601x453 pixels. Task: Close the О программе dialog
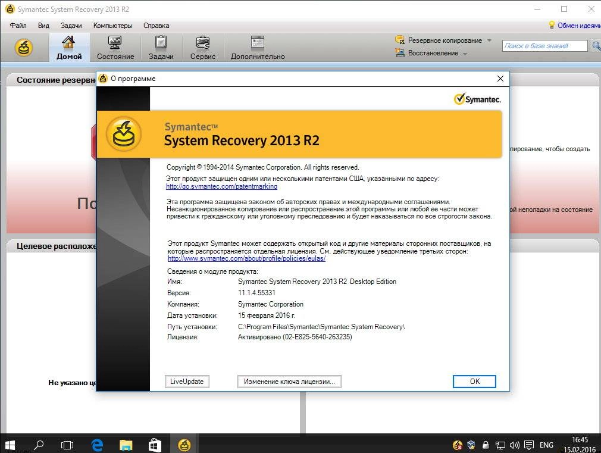(500, 79)
